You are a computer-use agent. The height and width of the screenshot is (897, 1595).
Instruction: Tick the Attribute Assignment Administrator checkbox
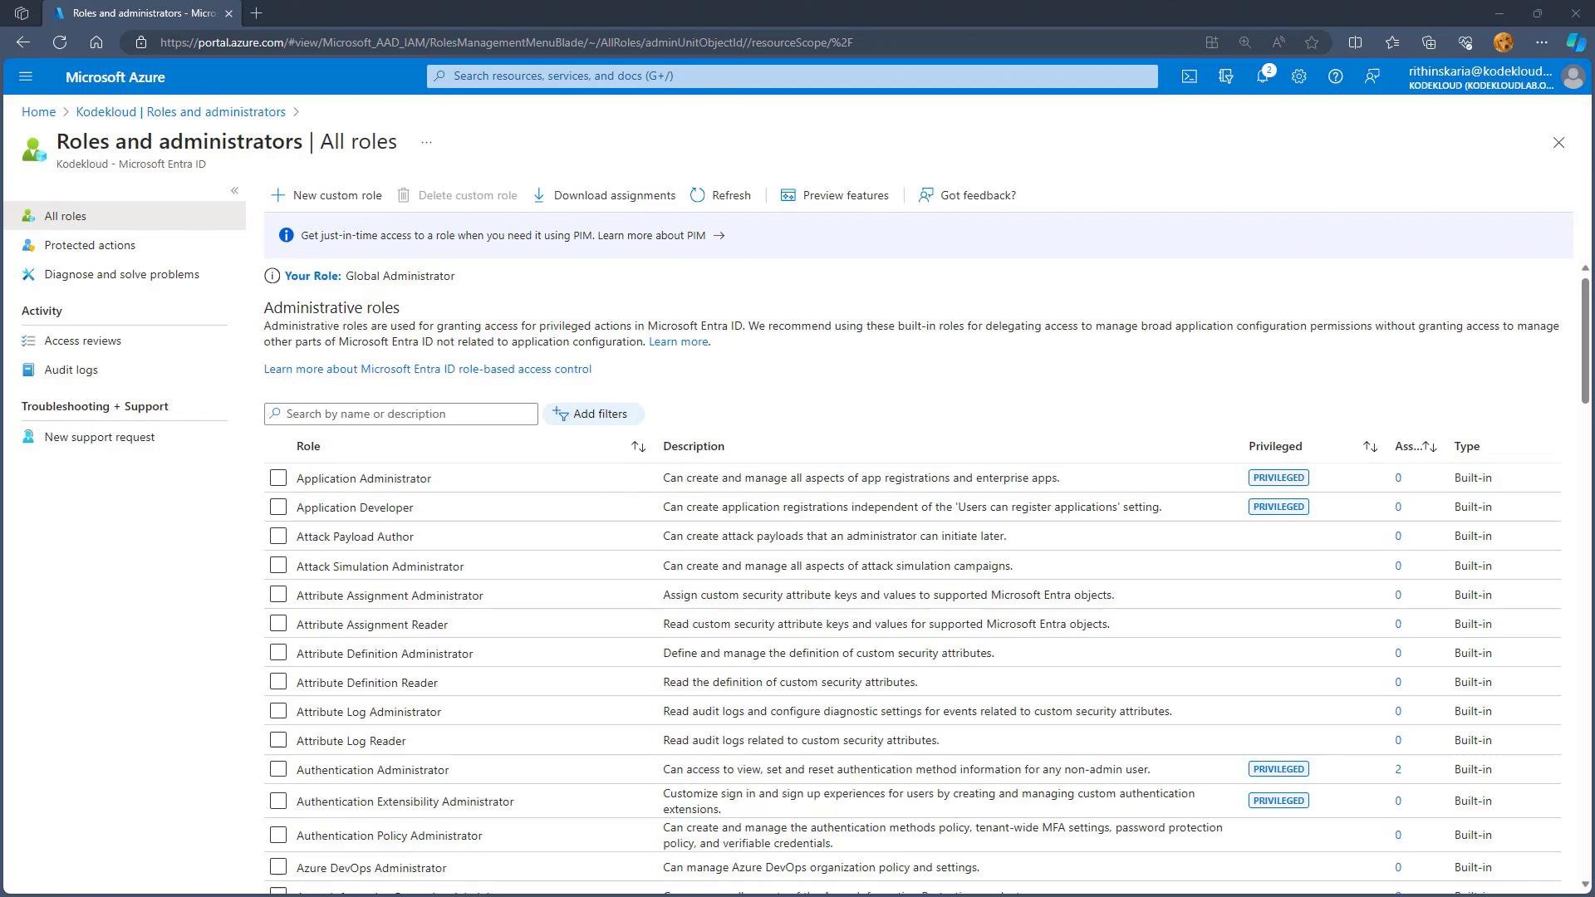[278, 595]
